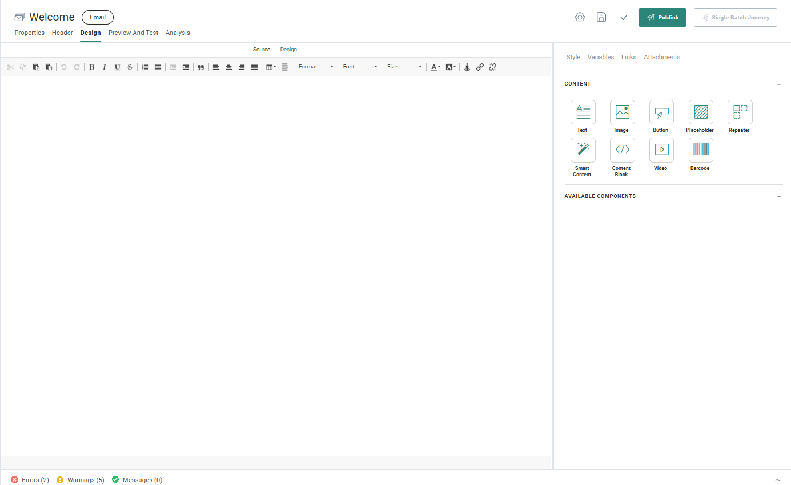Insert a Video content block

point(661,150)
